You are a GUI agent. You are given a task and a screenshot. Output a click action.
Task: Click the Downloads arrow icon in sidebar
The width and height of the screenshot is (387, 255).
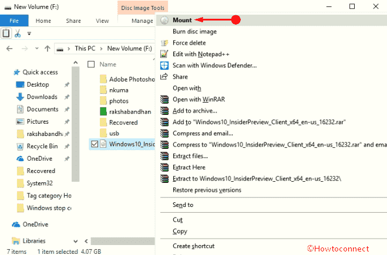pos(20,97)
